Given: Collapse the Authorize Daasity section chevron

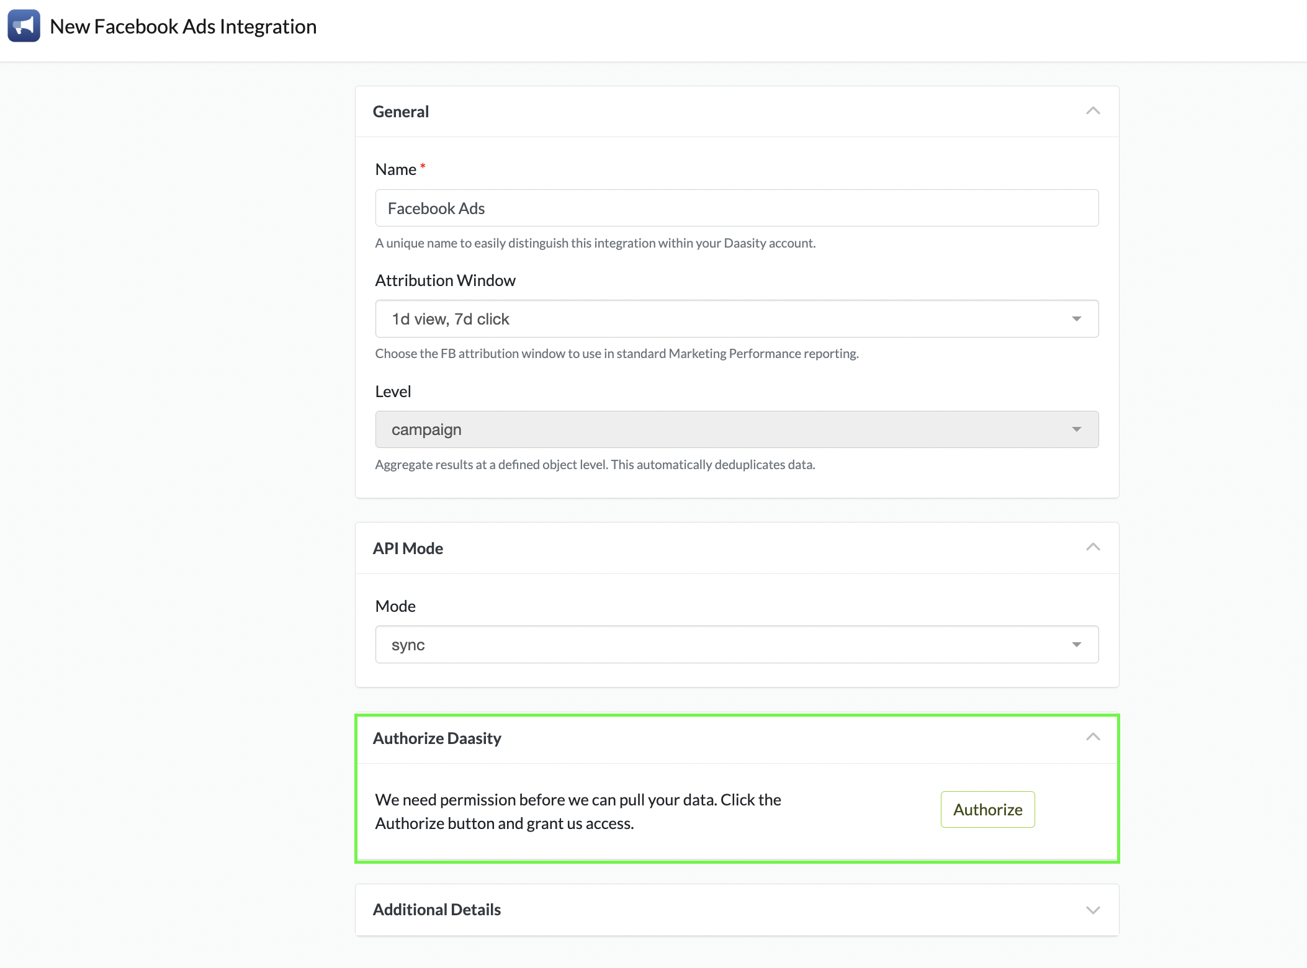Looking at the screenshot, I should click(x=1093, y=737).
